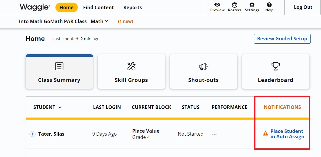Image resolution: width=321 pixels, height=157 pixels.
Task: Open Place Student in Auto Assign link
Action: [x=287, y=134]
